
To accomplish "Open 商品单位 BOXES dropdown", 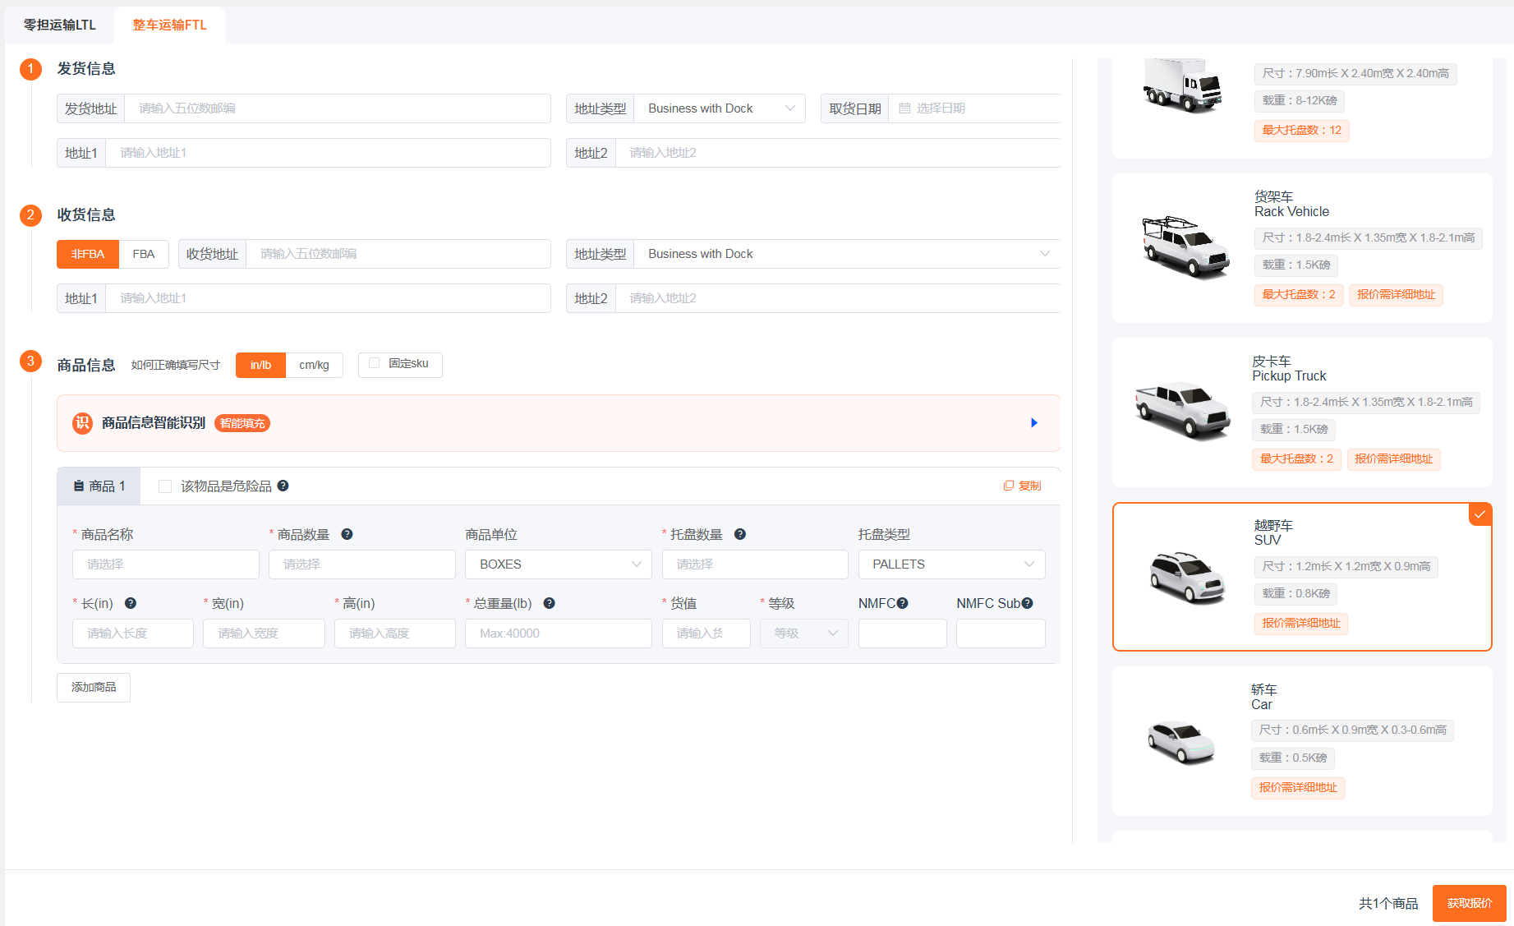I will coord(559,564).
